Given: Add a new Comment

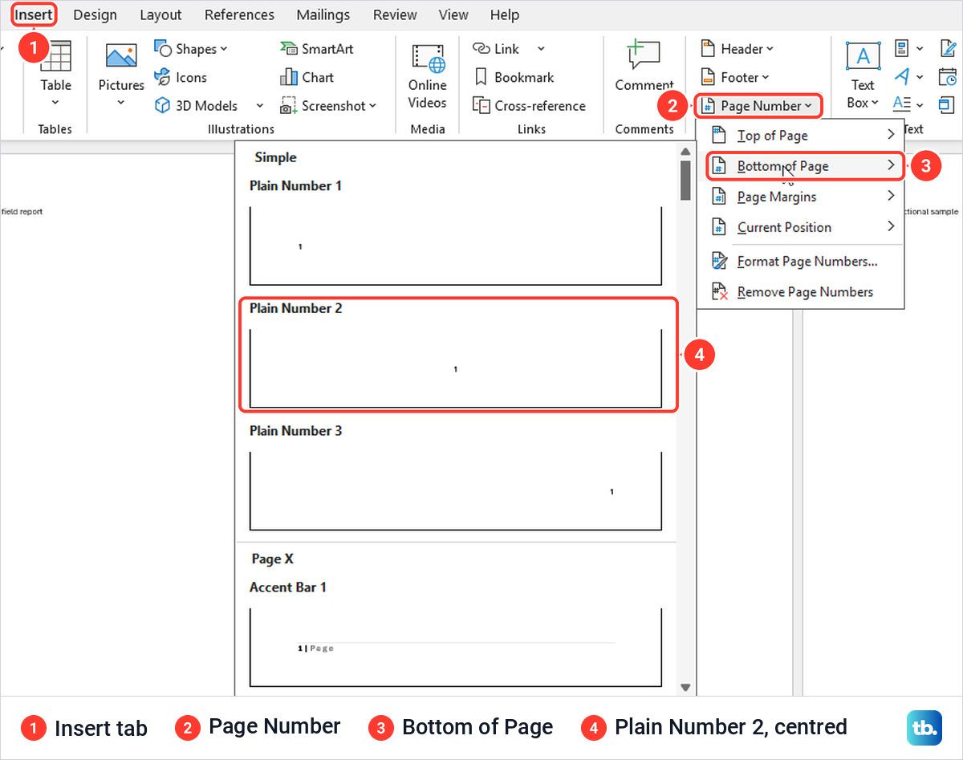Looking at the screenshot, I should pyautogui.click(x=644, y=66).
